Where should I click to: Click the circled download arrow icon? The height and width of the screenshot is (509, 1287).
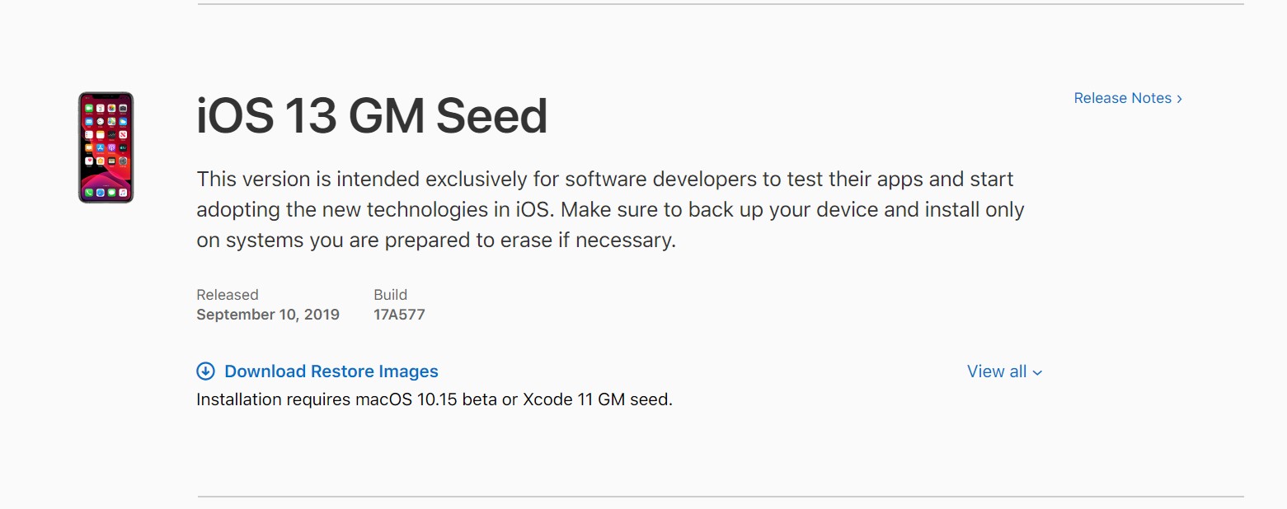205,371
